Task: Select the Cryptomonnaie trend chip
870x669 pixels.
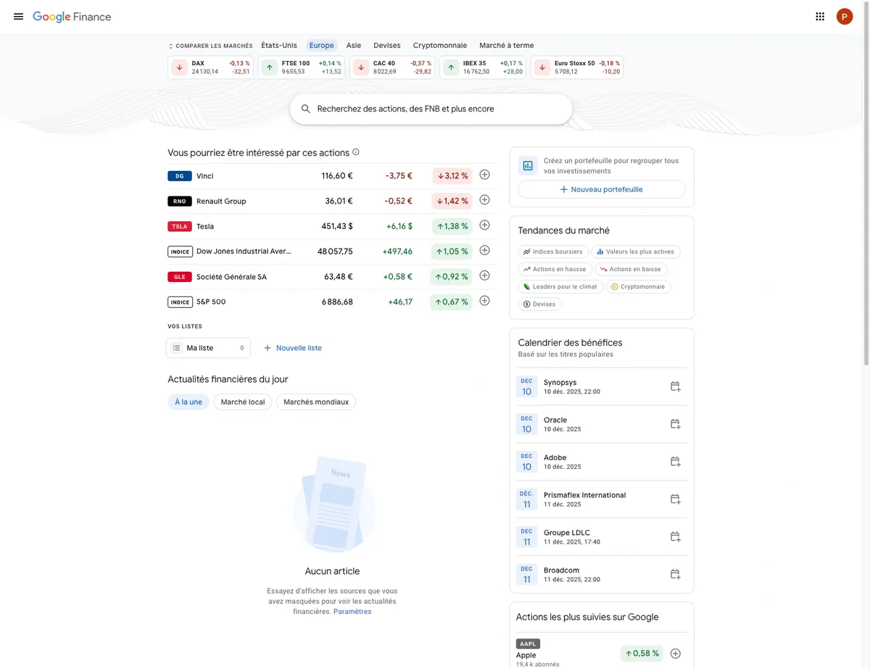Action: click(x=639, y=286)
